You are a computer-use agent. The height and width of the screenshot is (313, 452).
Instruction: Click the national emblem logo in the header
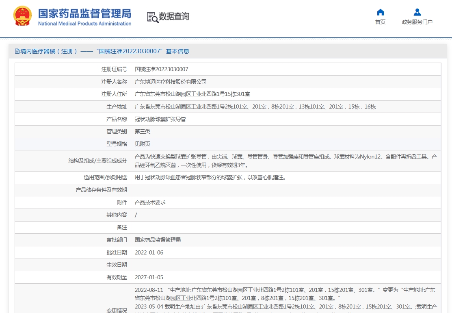(x=22, y=16)
